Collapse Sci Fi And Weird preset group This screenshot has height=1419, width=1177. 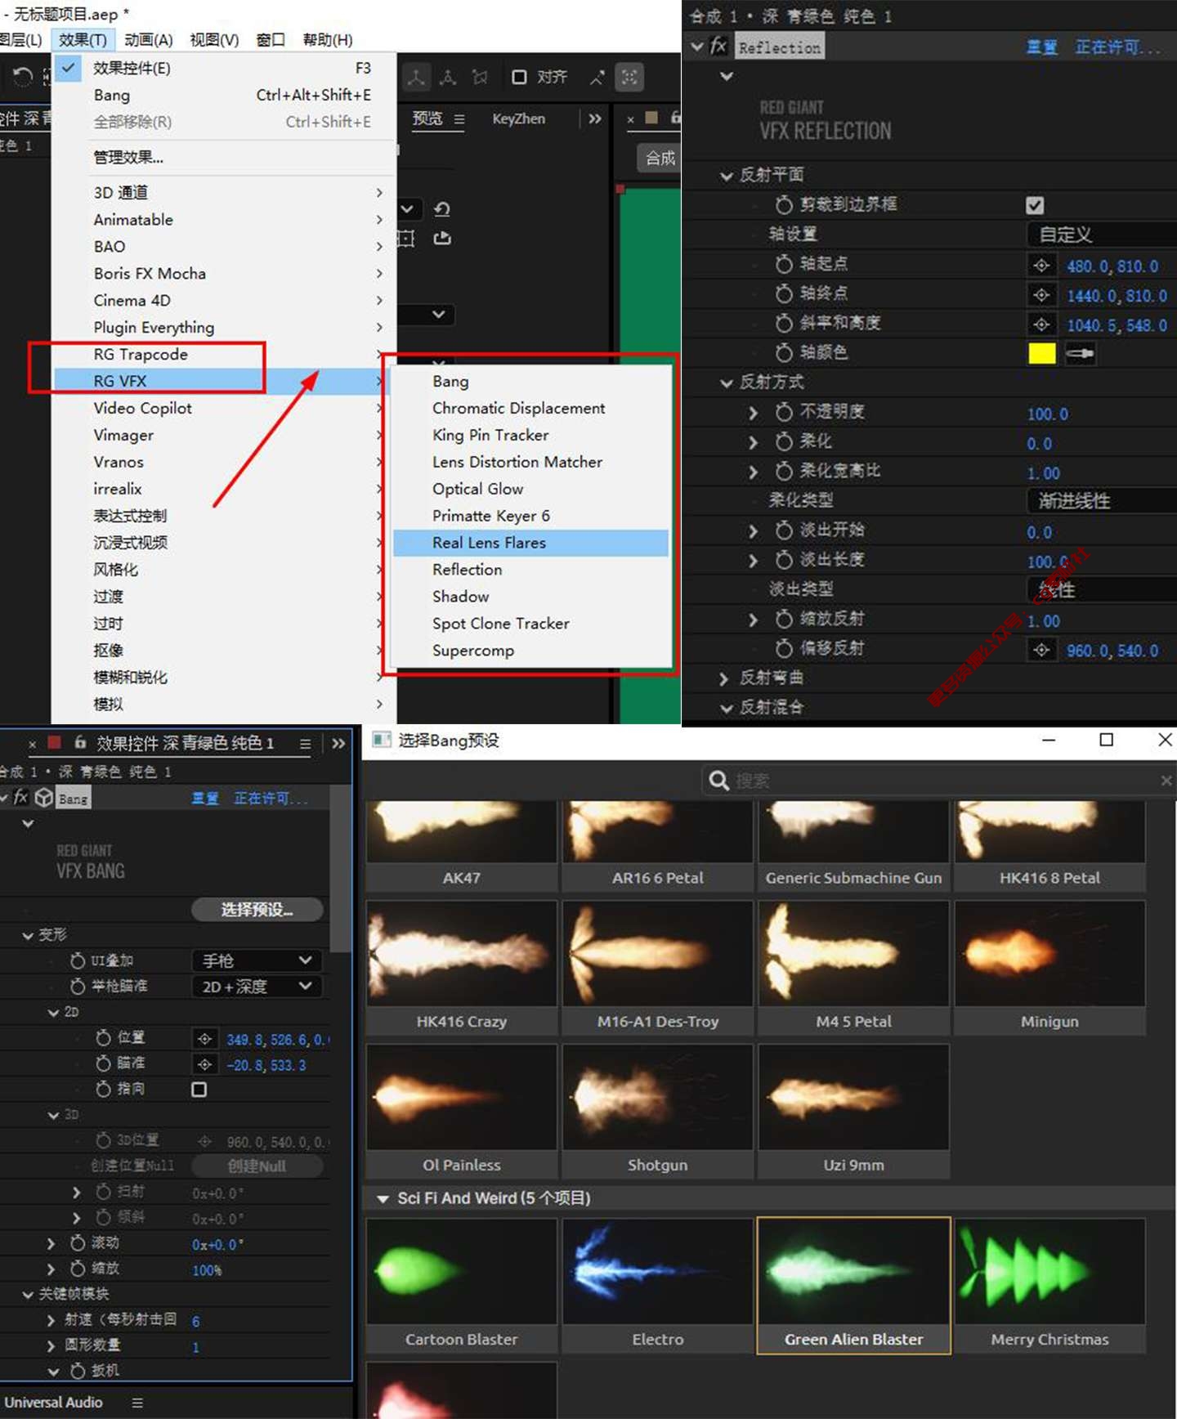pyautogui.click(x=383, y=1198)
